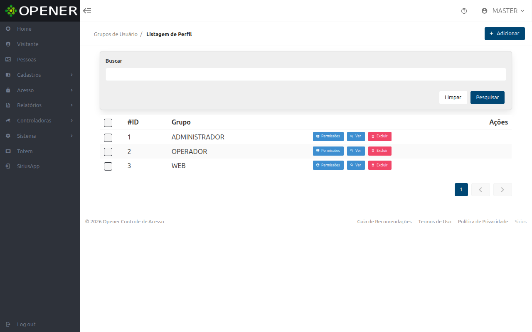Click the Pessoas ID card icon

[x=8, y=59]
